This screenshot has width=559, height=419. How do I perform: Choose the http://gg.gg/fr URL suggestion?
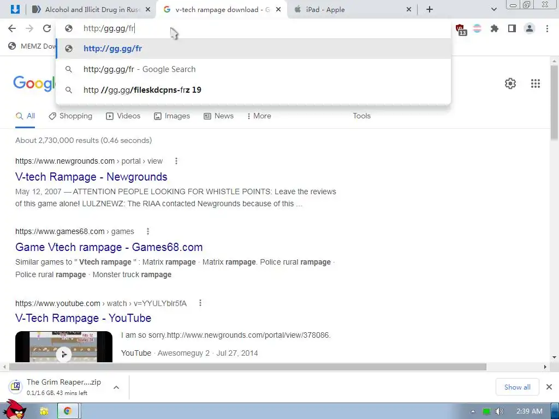point(253,49)
